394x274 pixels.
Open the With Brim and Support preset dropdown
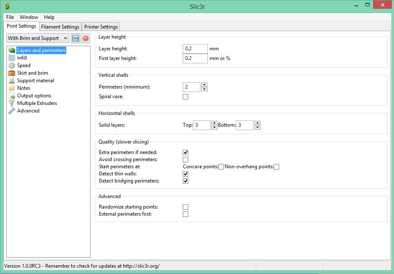[x=38, y=38]
